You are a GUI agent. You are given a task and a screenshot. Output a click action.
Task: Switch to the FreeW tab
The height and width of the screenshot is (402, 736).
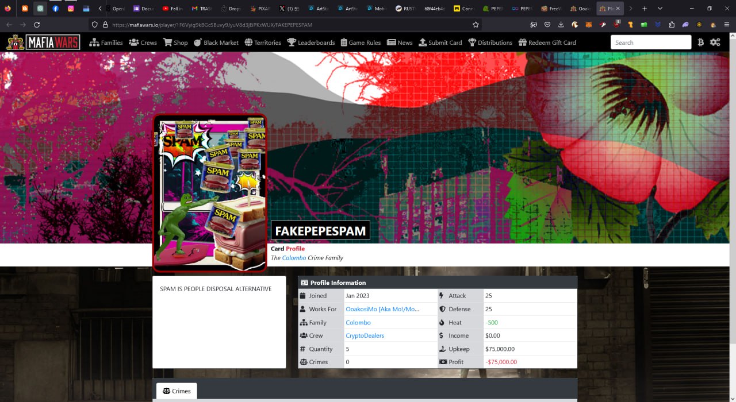coord(552,9)
